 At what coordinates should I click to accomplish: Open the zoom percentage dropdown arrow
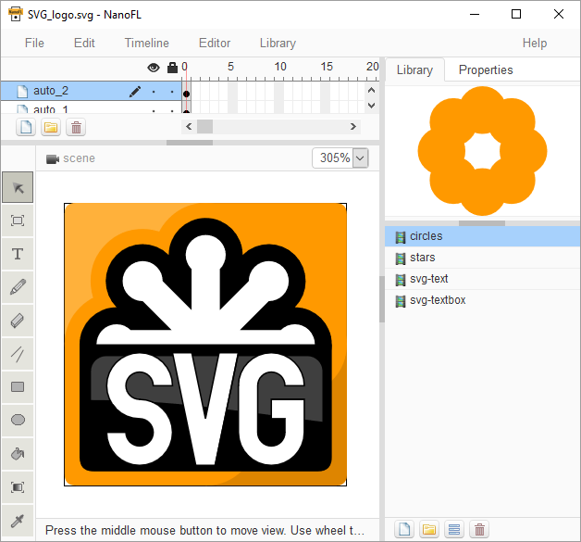[360, 158]
